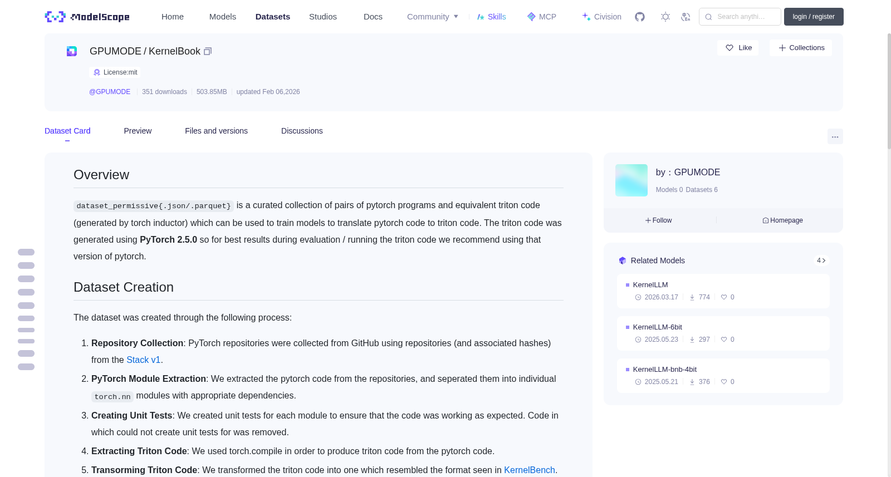Click the "Dataset Creation" heading
The height and width of the screenshot is (477, 891).
click(124, 287)
